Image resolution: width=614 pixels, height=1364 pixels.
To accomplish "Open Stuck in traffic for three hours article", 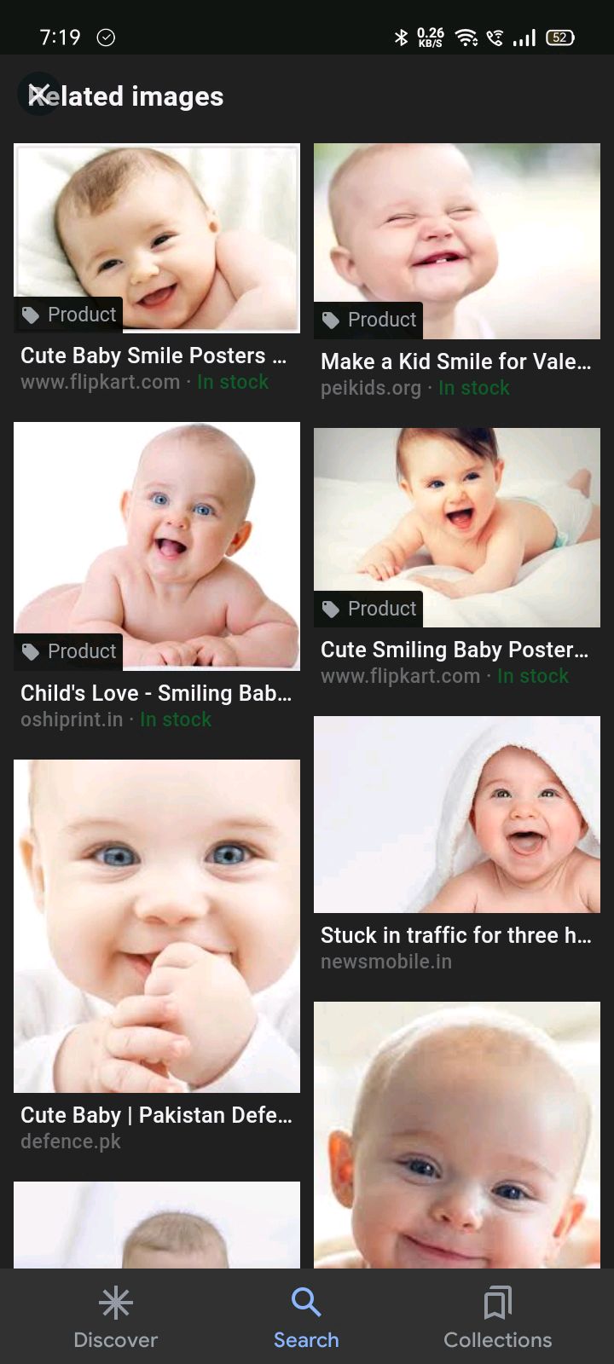I will point(456,935).
